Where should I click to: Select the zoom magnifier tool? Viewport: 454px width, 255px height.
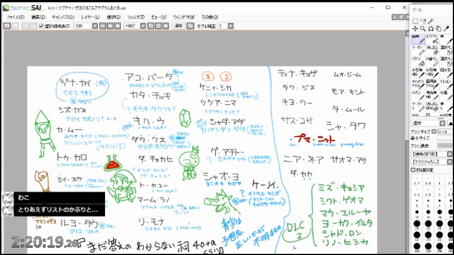tap(423, 29)
